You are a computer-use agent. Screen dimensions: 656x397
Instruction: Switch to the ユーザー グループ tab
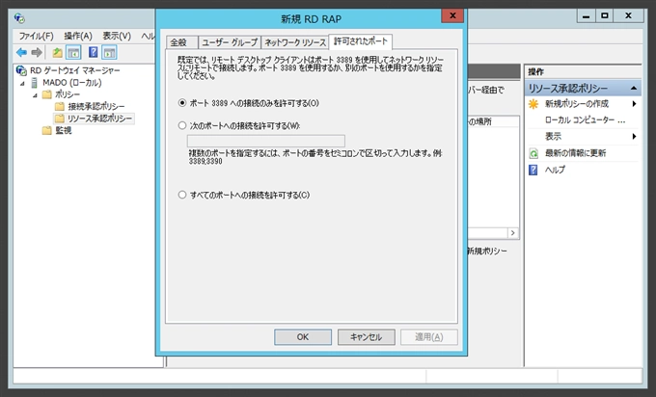pos(230,42)
